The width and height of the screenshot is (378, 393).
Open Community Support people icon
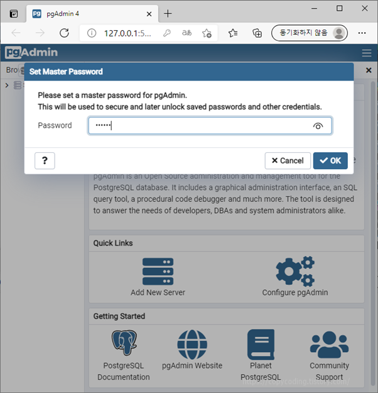(x=329, y=345)
